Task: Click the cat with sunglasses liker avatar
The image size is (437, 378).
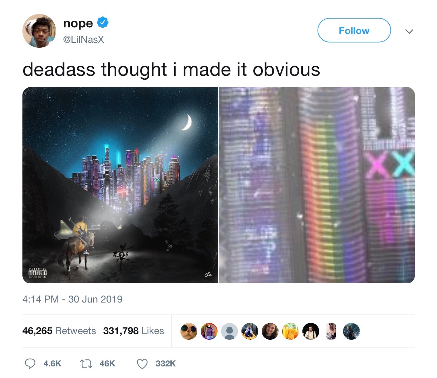Action: click(189, 331)
